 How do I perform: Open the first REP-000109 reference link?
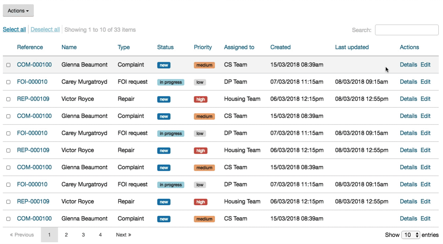coord(33,99)
